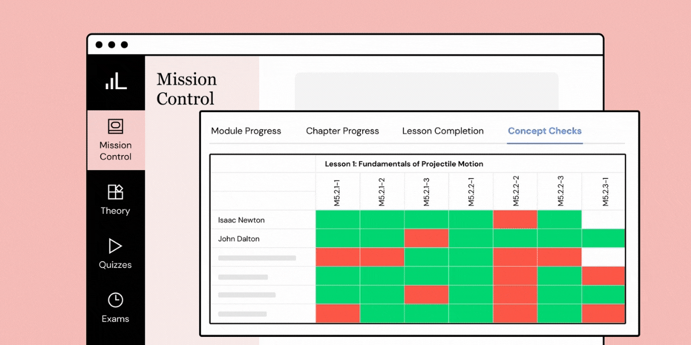Click John Dalton's green M5.2.3-1 cell
The width and height of the screenshot is (691, 345).
tap(603, 238)
